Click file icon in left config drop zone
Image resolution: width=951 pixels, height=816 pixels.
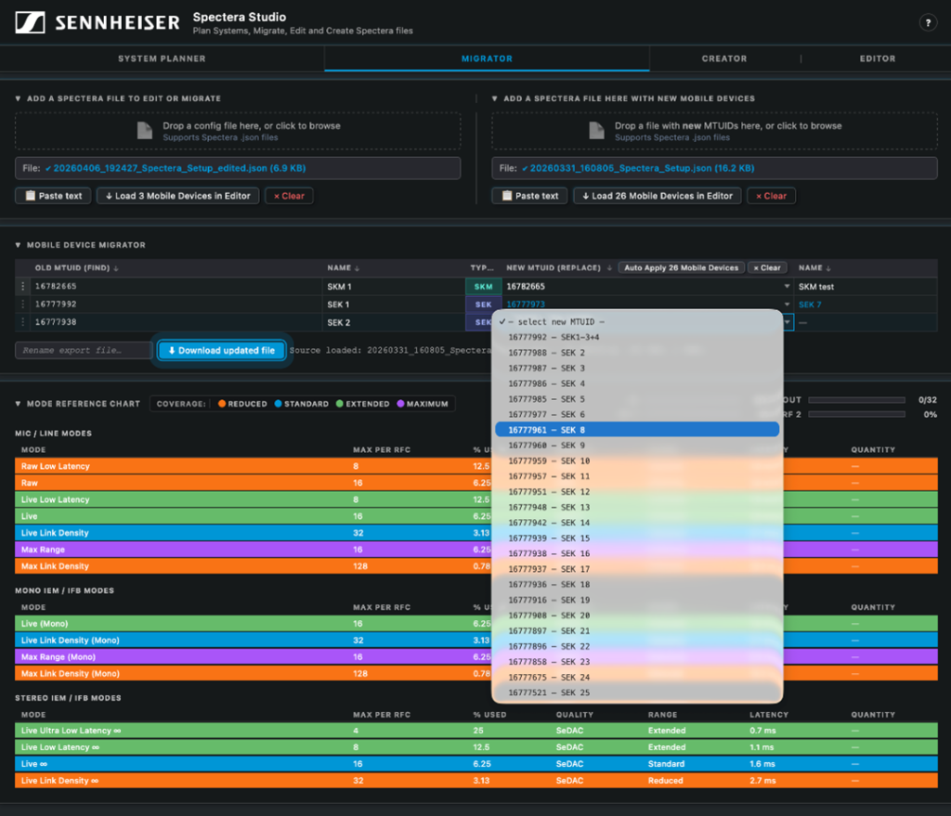click(144, 131)
